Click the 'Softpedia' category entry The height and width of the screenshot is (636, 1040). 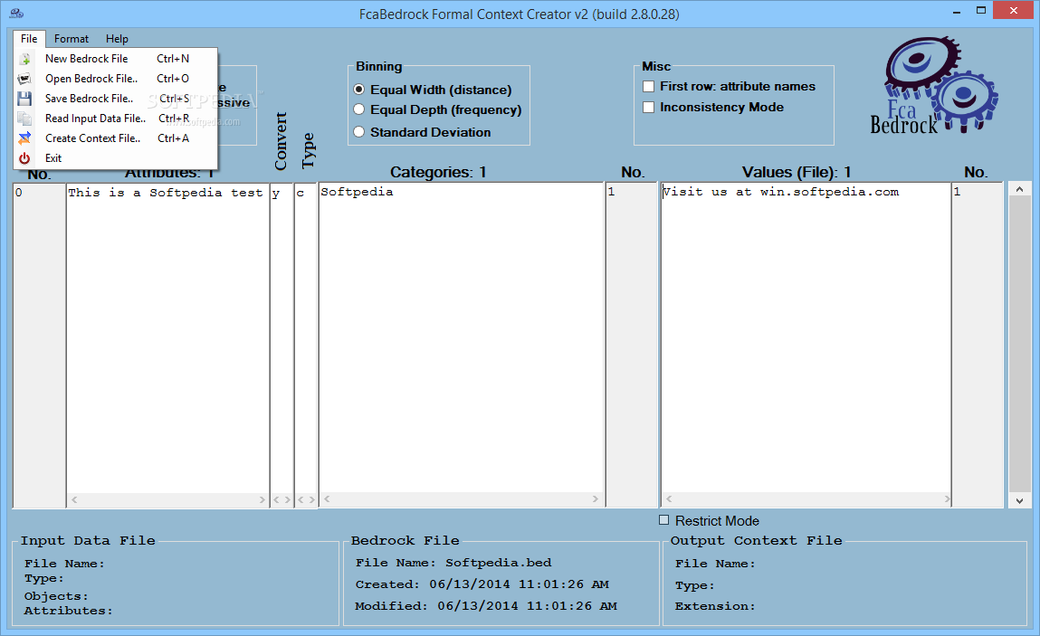(357, 192)
